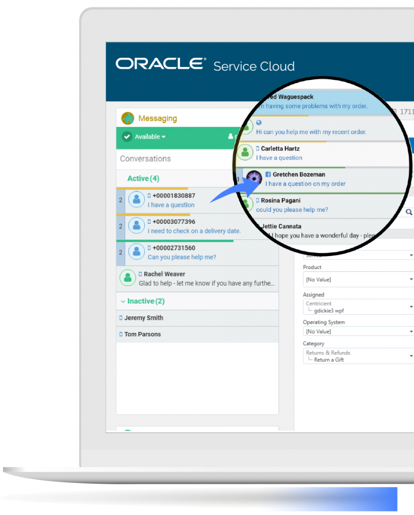Click Carletta Hartz's green avatar icon
414x515 pixels.
[x=245, y=152]
